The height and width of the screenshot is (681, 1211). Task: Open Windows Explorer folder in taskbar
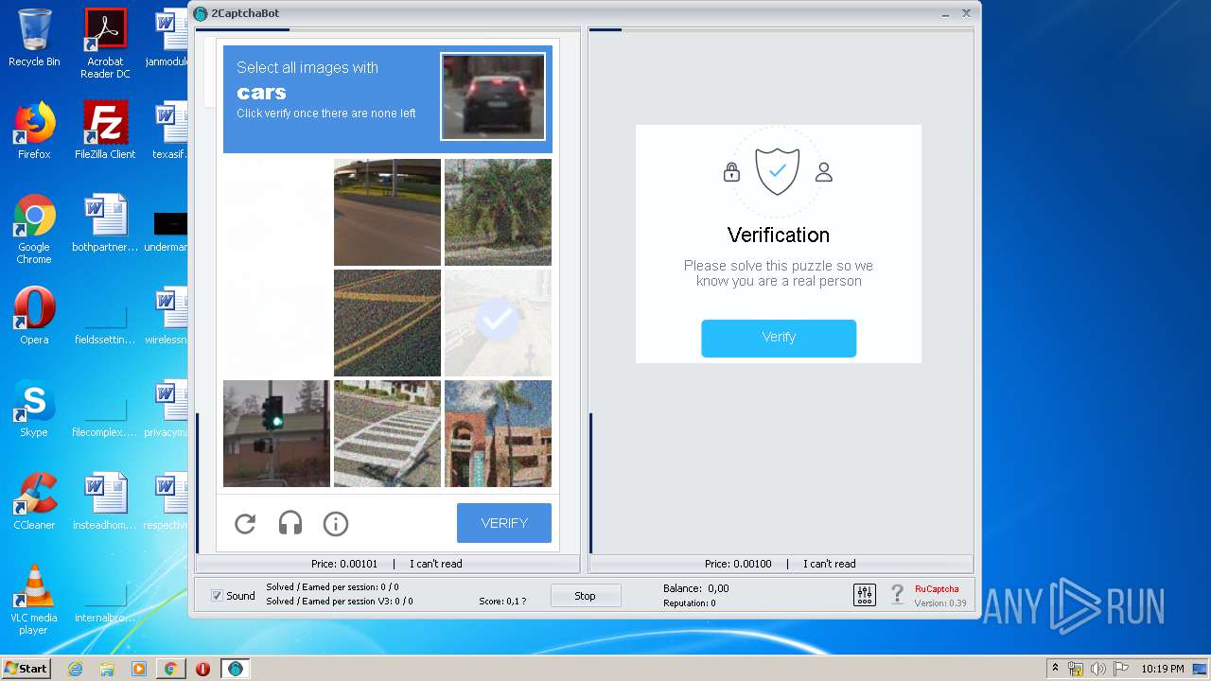(x=107, y=669)
